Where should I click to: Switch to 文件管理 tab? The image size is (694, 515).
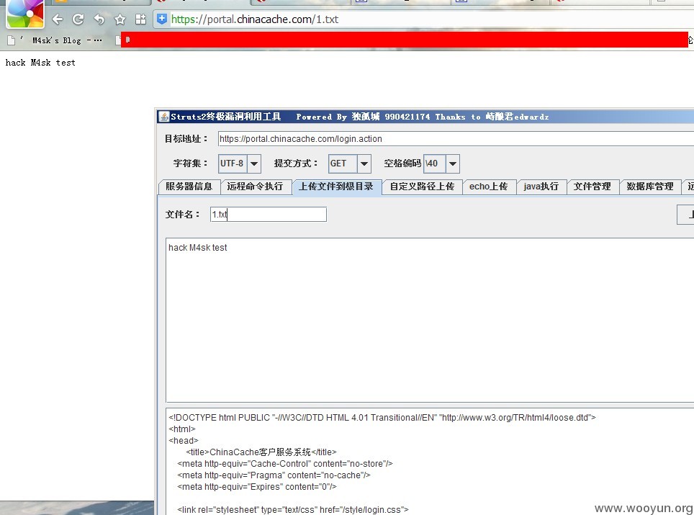(x=592, y=187)
